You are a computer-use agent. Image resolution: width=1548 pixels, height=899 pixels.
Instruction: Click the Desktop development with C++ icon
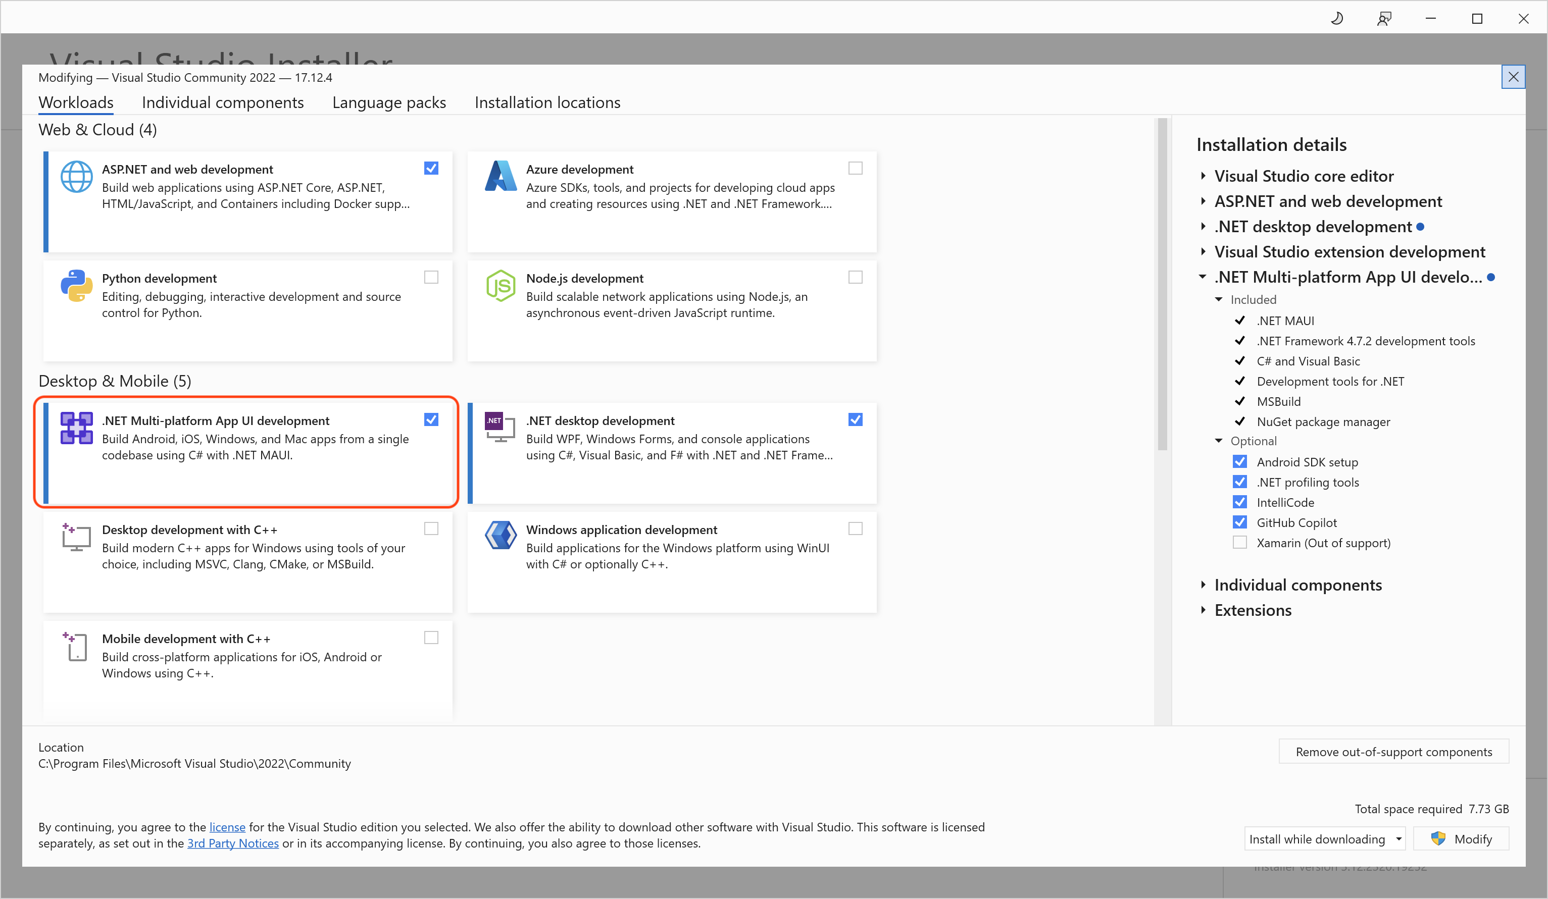pos(76,537)
